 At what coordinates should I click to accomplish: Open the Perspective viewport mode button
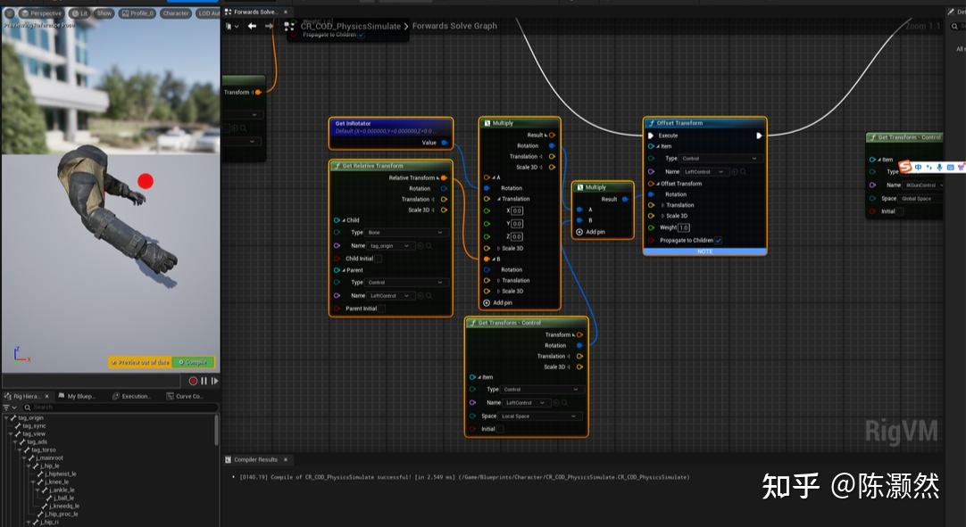[x=41, y=13]
